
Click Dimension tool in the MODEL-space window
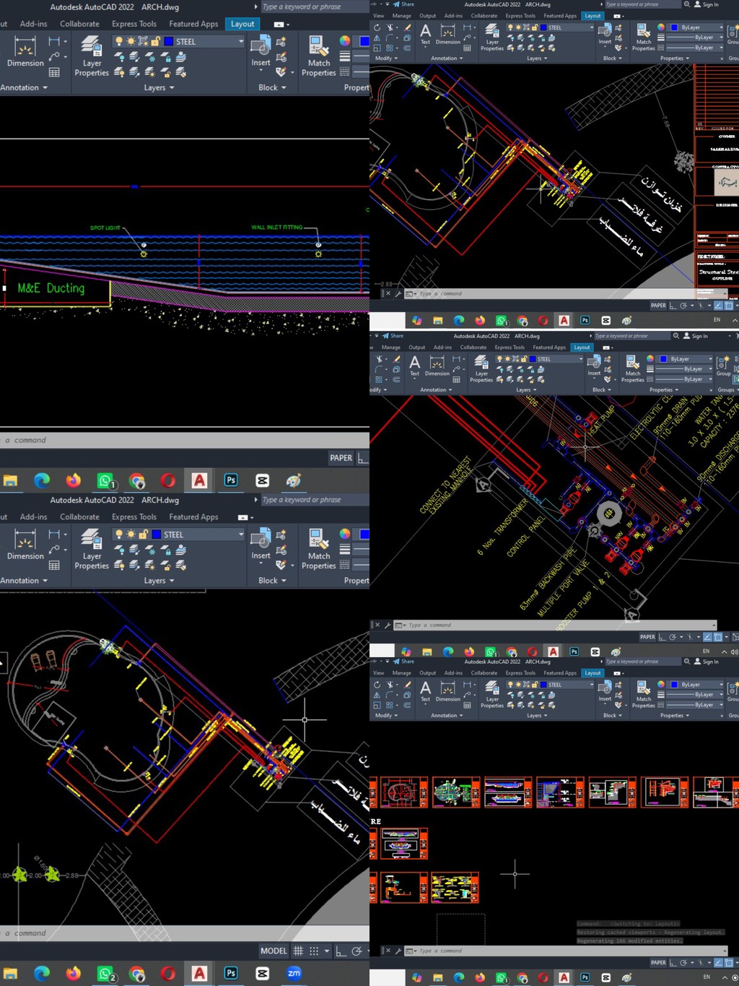(25, 545)
